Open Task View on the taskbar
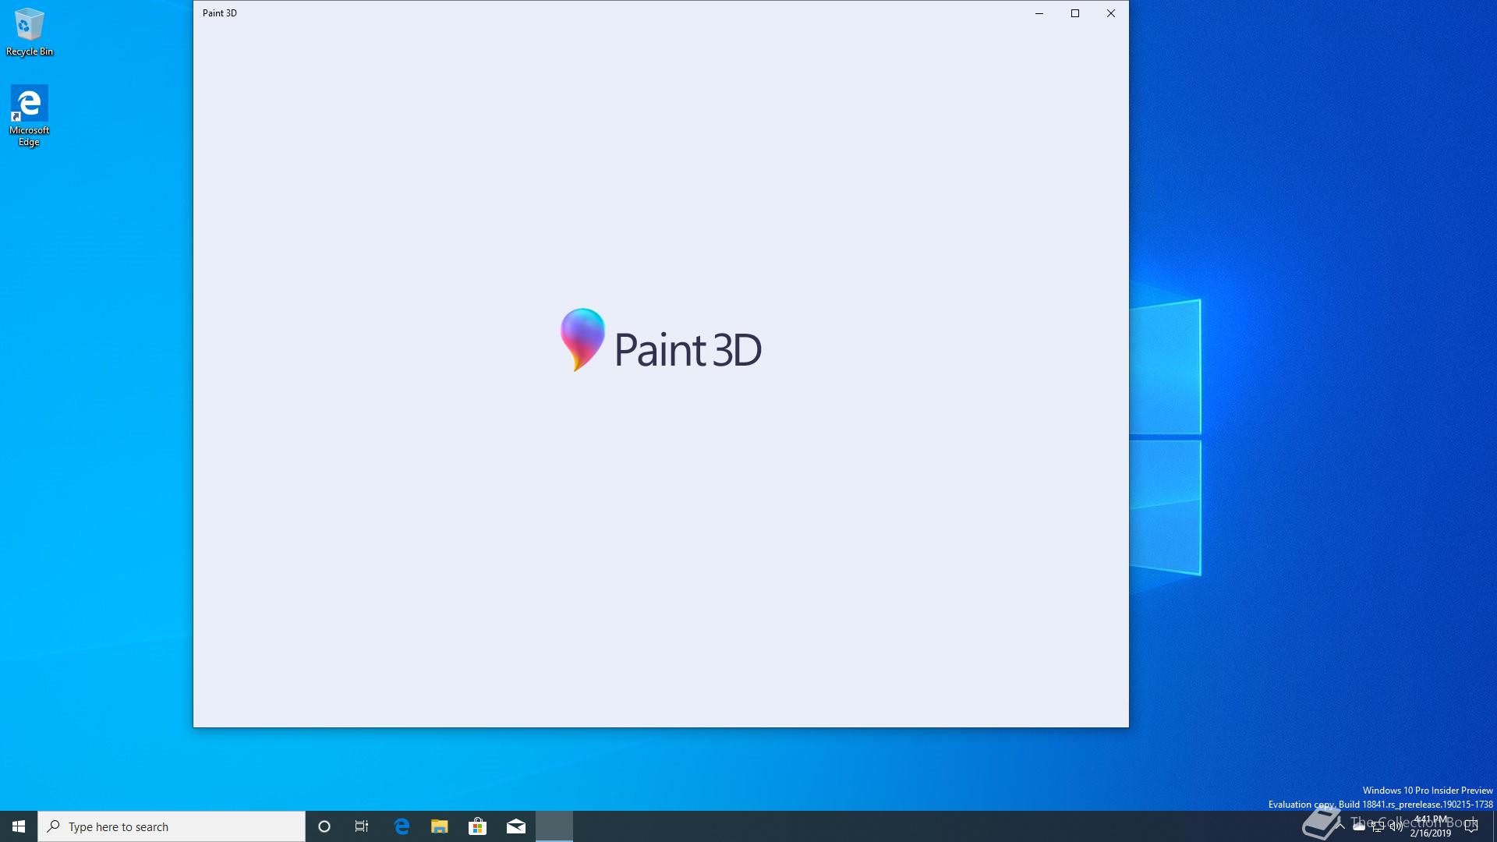The image size is (1497, 842). click(x=362, y=826)
